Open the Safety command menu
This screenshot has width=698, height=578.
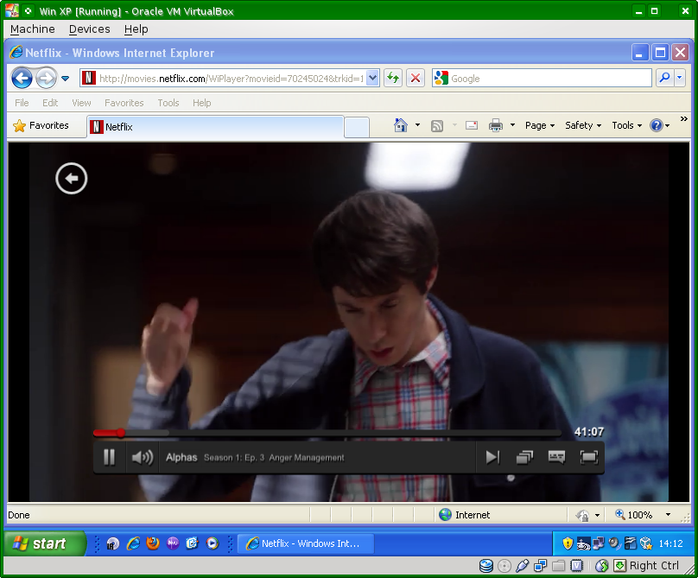(x=583, y=125)
